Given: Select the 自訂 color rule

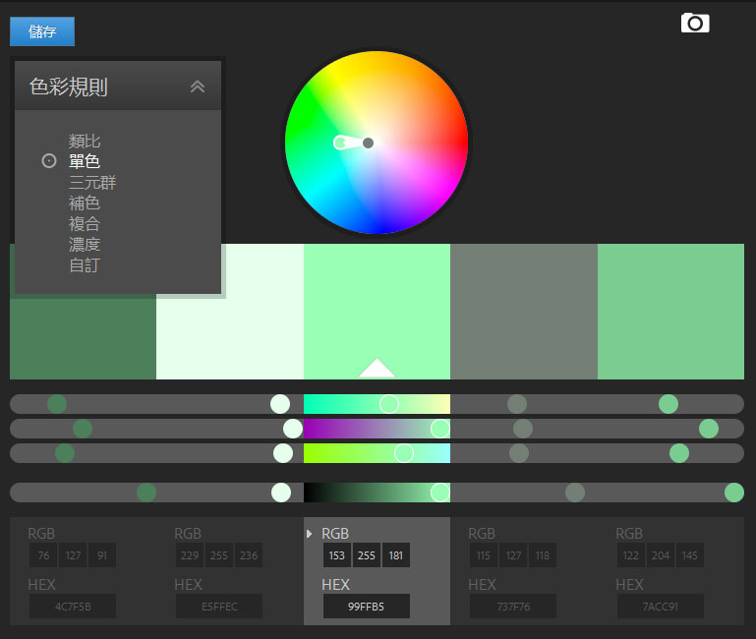Looking at the screenshot, I should 85,265.
